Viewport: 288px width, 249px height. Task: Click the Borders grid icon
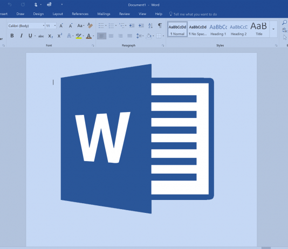click(x=159, y=36)
